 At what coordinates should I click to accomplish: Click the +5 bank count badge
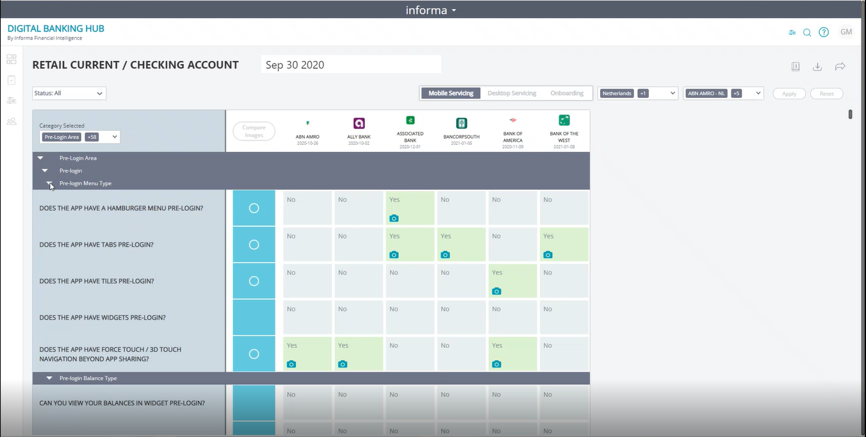[737, 94]
